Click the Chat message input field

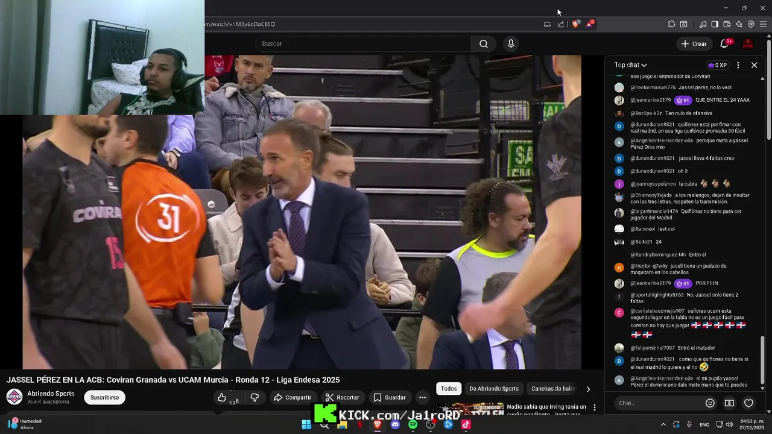point(659,403)
